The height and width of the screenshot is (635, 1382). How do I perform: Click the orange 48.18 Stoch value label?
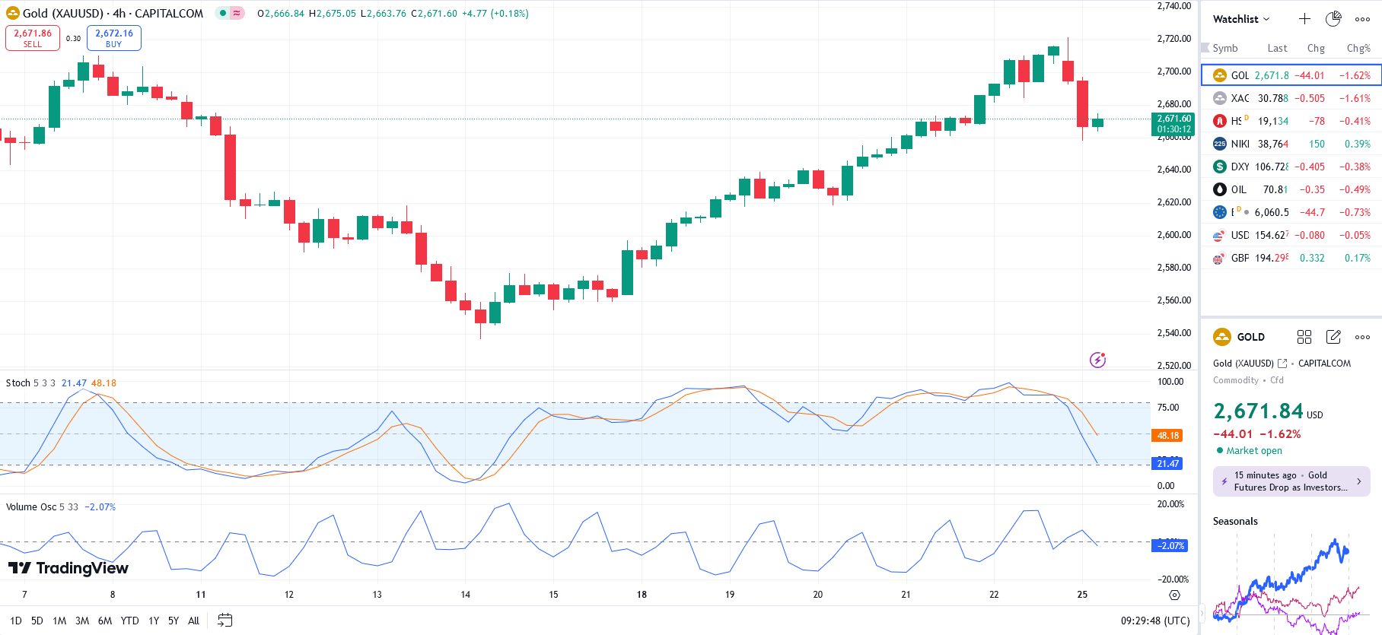1167,436
